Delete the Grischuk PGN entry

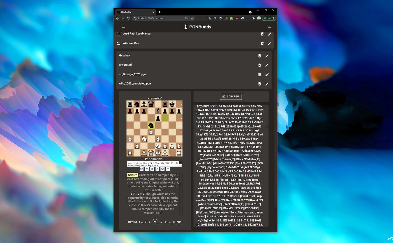click(259, 56)
